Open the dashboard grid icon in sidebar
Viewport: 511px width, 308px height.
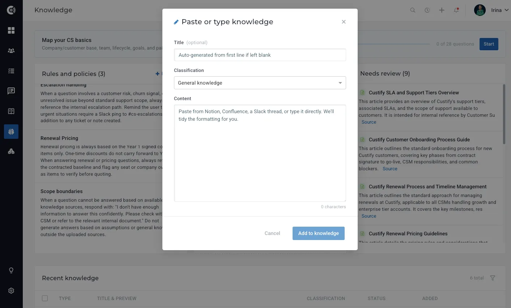[x=11, y=30]
